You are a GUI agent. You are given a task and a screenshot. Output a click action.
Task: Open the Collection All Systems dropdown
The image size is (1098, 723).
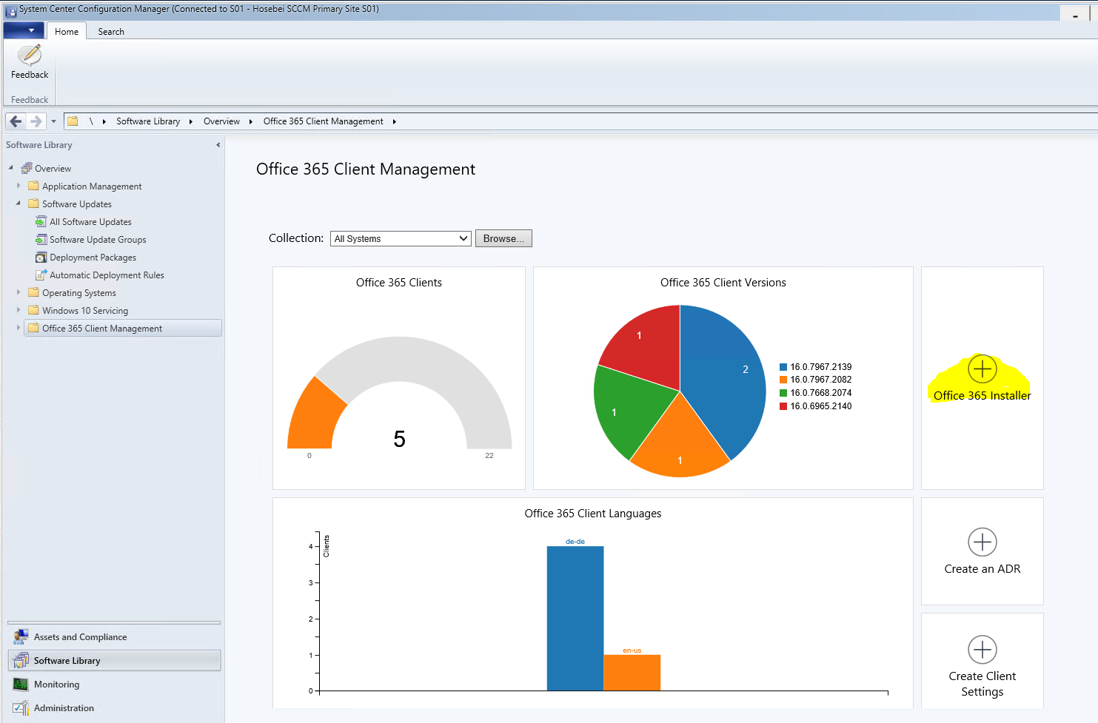pyautogui.click(x=401, y=238)
